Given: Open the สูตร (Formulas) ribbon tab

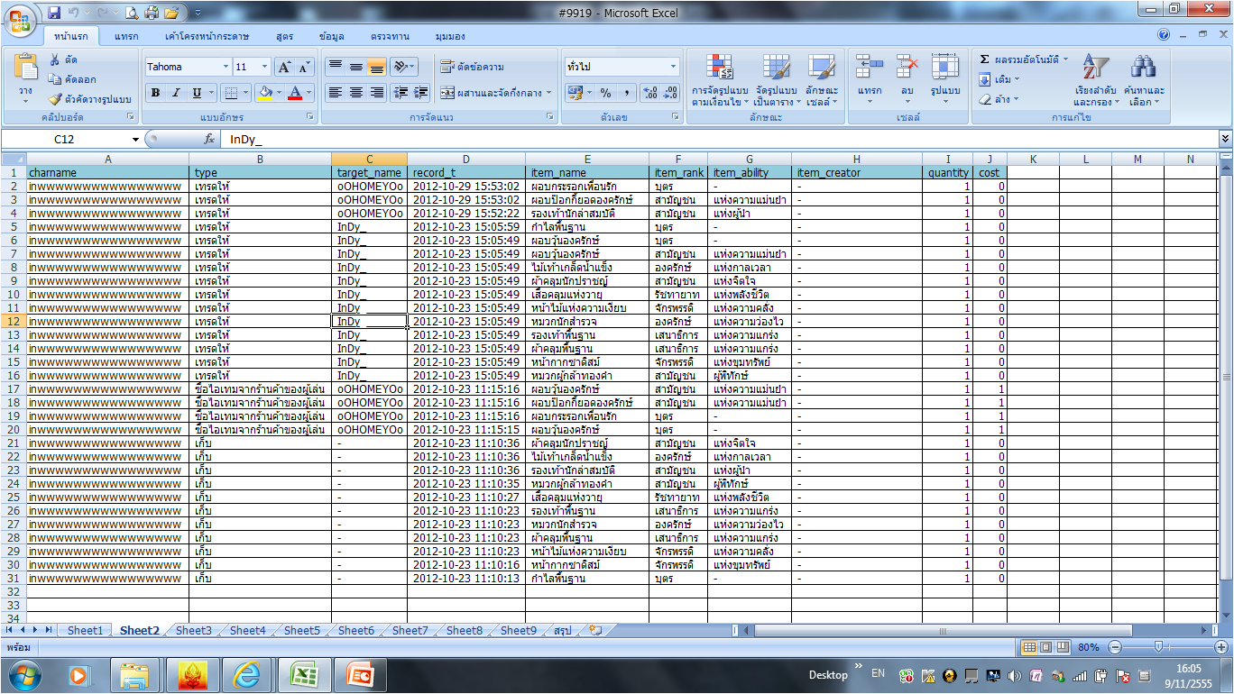Looking at the screenshot, I should coord(285,36).
